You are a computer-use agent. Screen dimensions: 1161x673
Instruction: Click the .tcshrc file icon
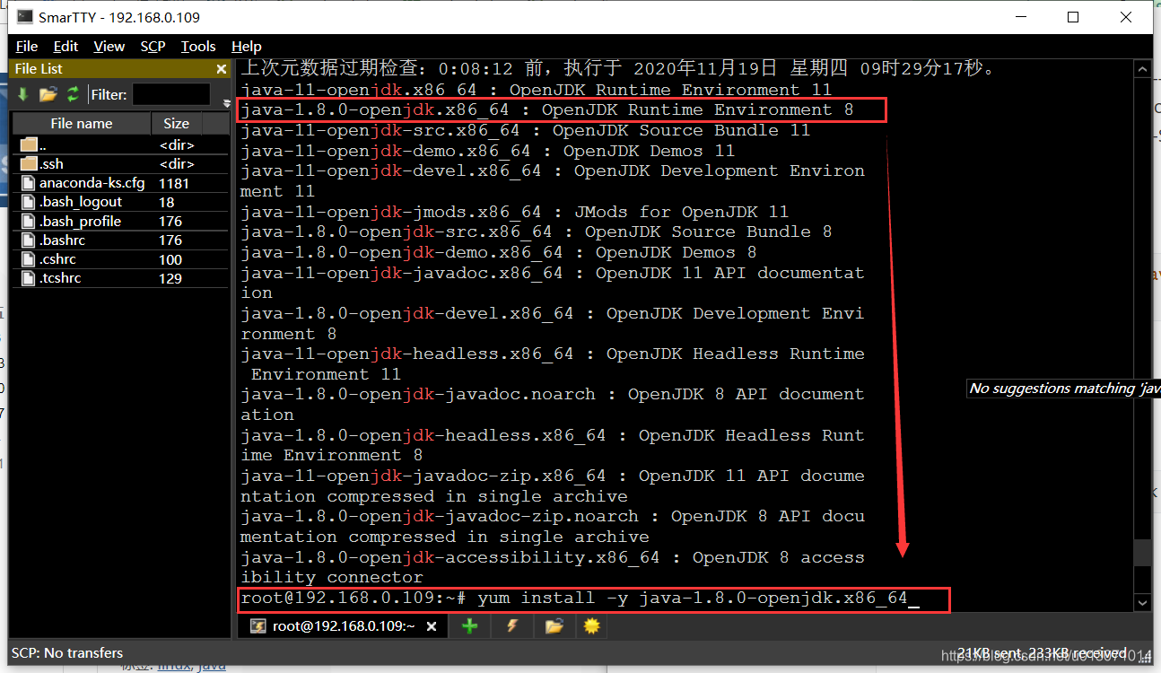tap(28, 278)
